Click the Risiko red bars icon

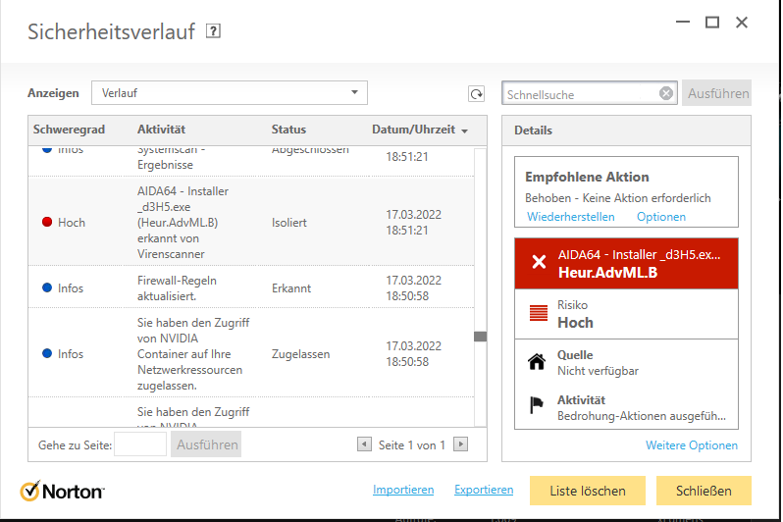click(539, 313)
